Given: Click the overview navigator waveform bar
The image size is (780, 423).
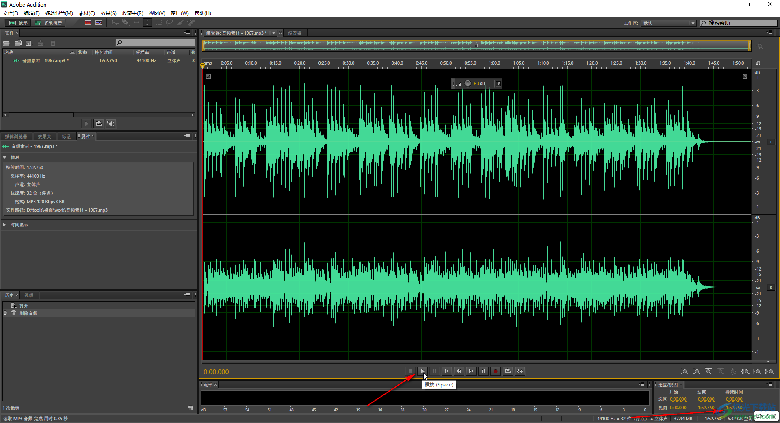Looking at the screenshot, I should 477,46.
